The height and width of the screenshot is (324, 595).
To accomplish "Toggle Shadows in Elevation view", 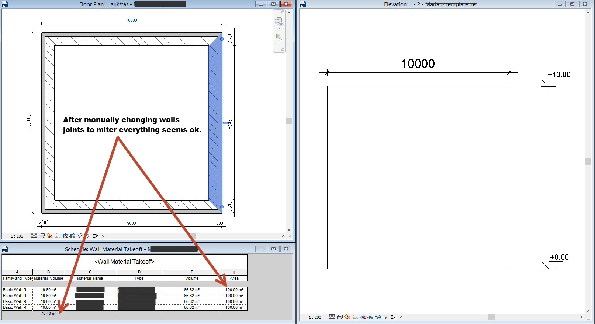I will pos(355,317).
